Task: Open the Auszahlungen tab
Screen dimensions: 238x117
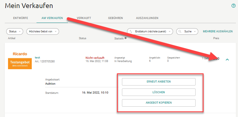Action: pyautogui.click(x=147, y=18)
